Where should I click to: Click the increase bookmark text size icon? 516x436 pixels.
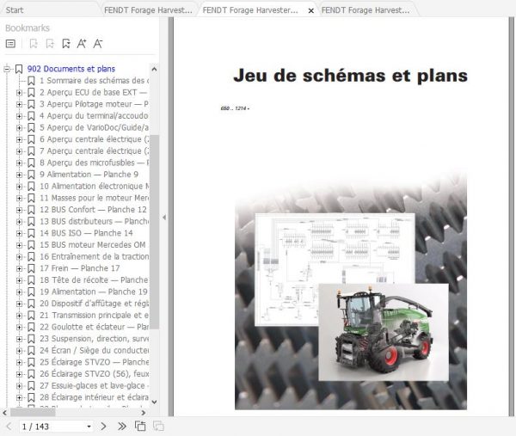pyautogui.click(x=82, y=44)
